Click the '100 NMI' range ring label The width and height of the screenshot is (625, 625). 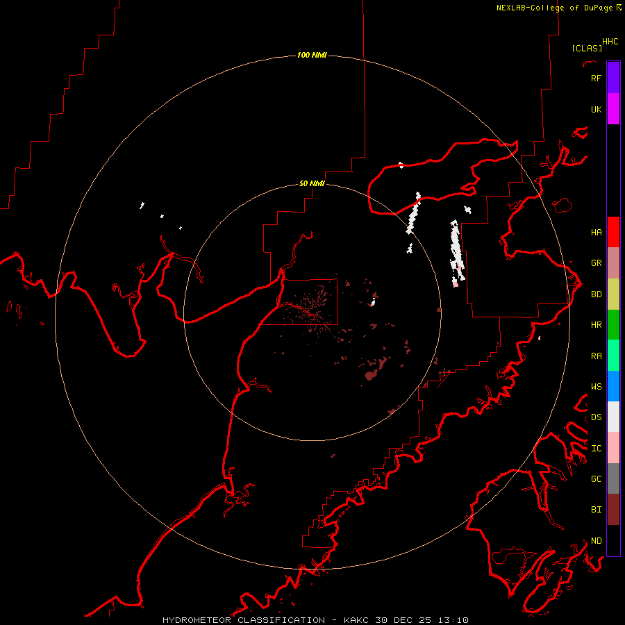click(312, 55)
